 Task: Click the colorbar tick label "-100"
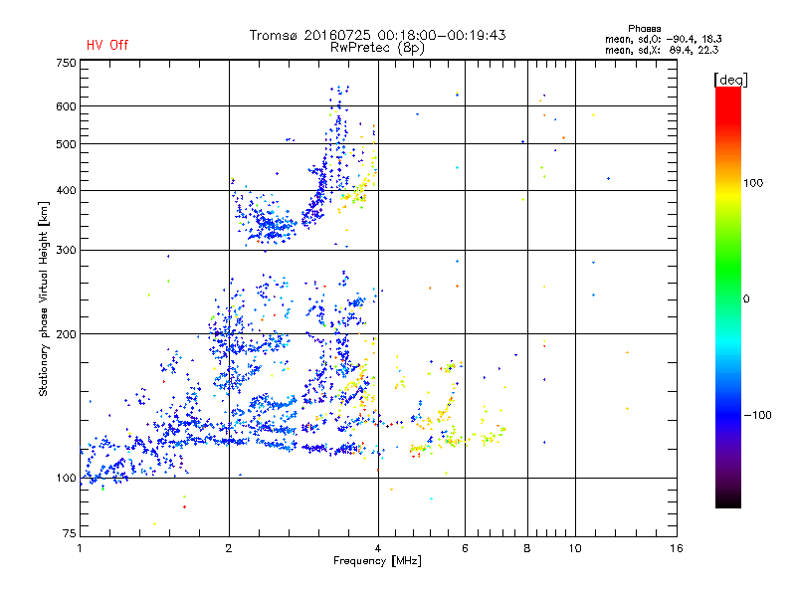pyautogui.click(x=757, y=415)
